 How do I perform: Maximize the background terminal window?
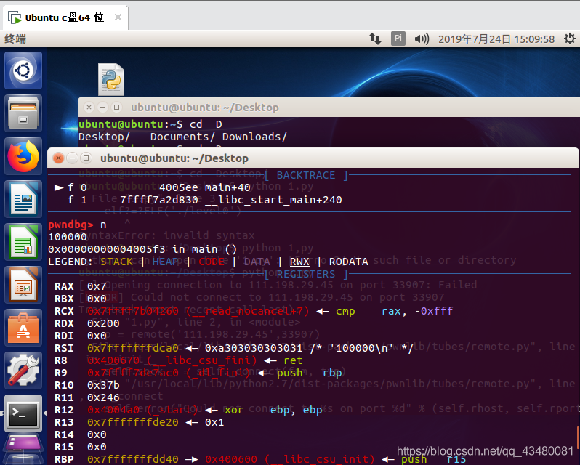[x=116, y=108]
